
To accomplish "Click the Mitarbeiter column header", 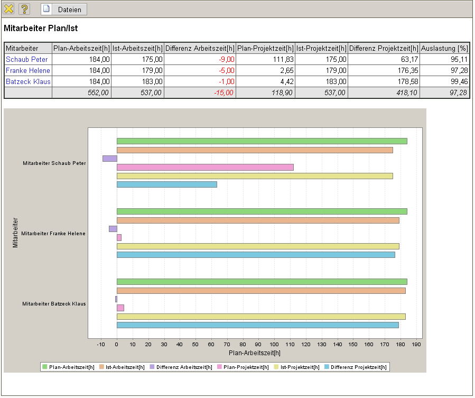I will (x=22, y=48).
